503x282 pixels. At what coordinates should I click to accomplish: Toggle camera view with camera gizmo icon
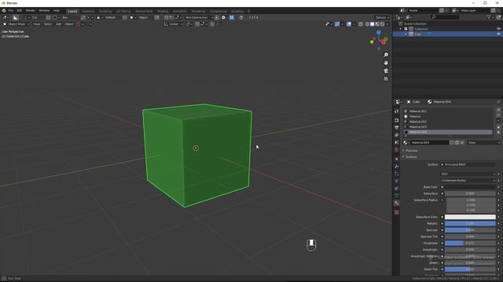coord(386,70)
